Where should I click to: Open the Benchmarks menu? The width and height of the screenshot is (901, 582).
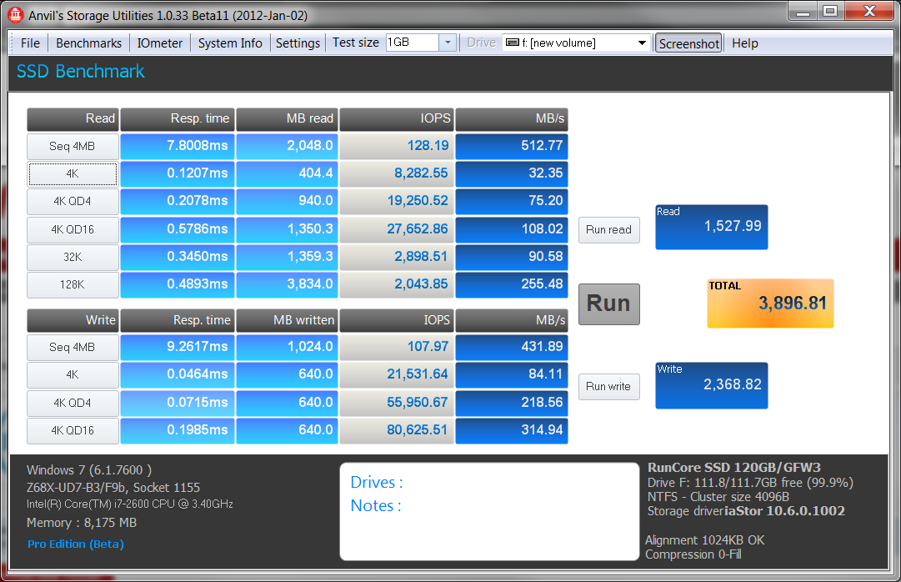(88, 43)
